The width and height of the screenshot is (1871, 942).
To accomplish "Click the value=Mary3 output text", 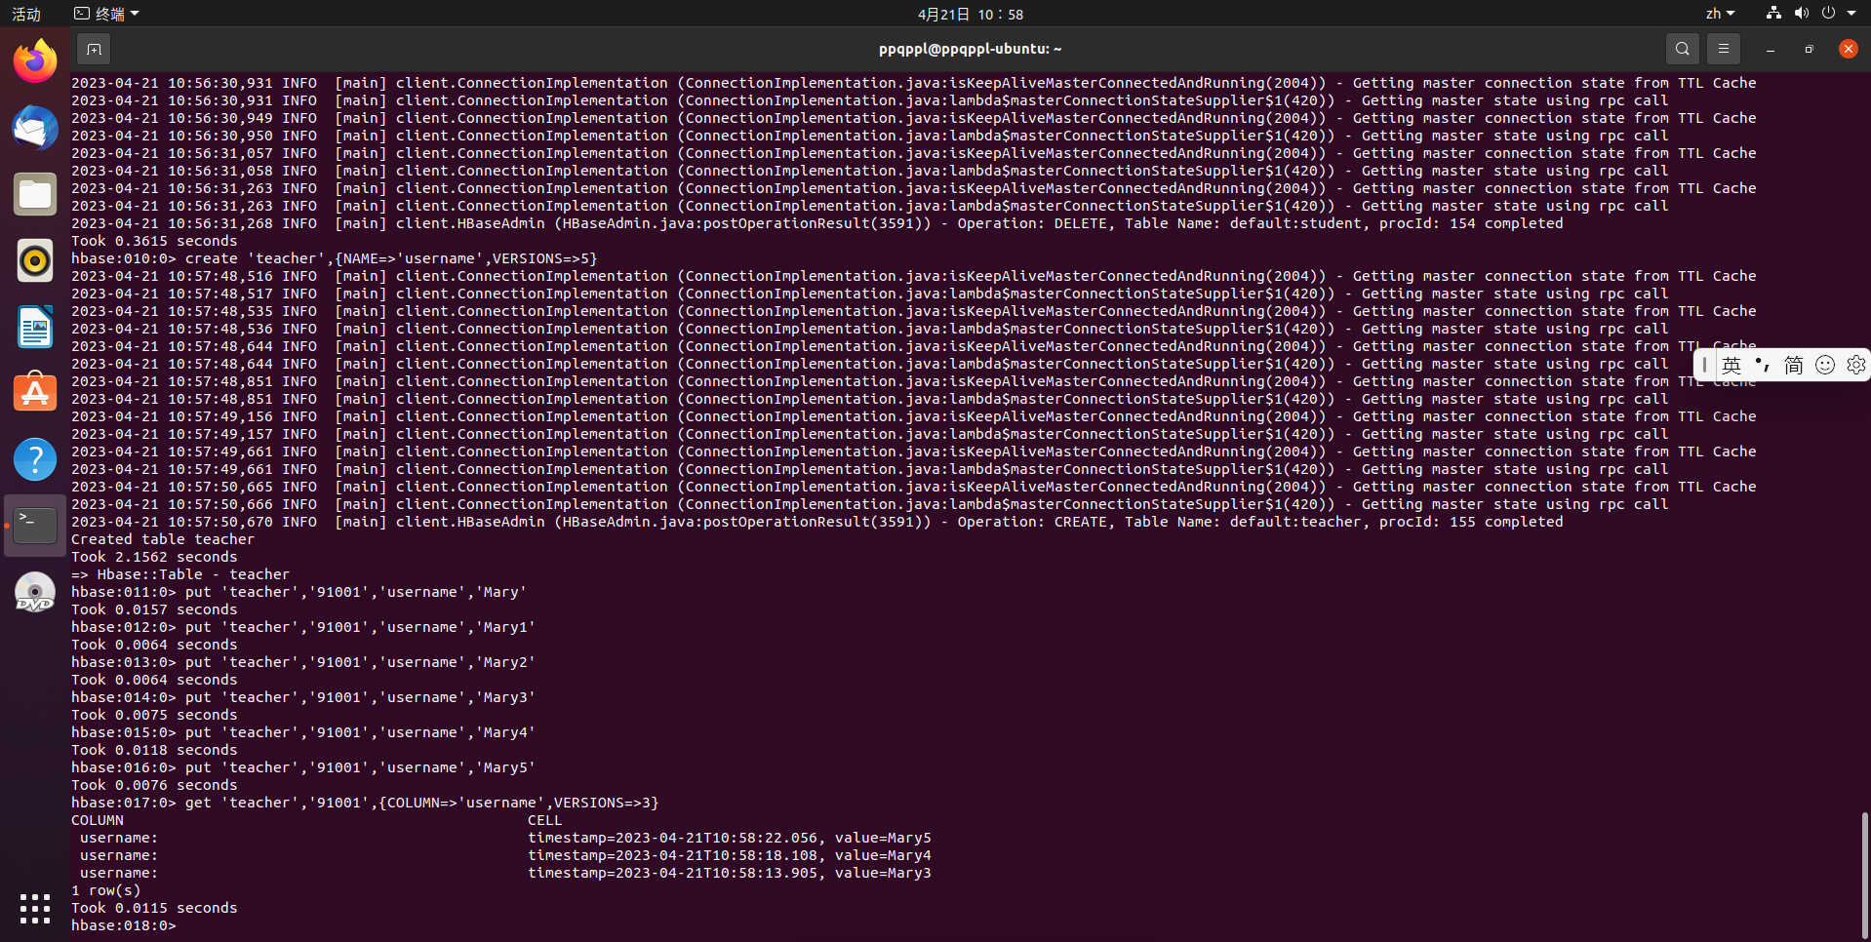I will coord(883,873).
